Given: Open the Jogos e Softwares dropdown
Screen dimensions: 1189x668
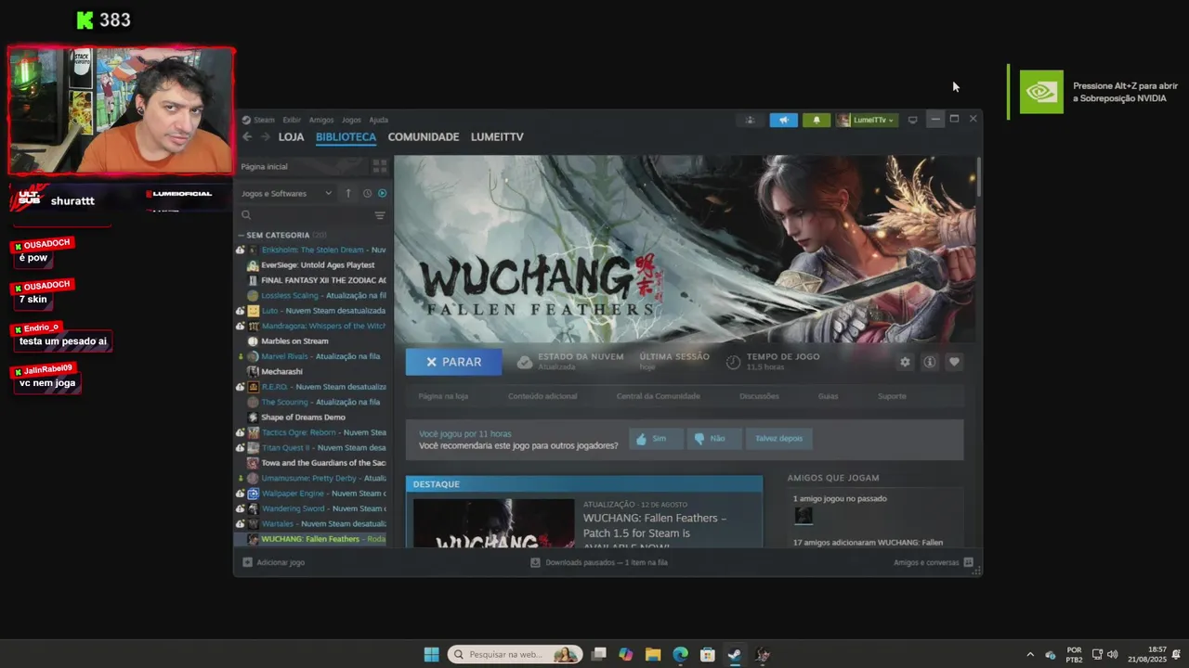Looking at the screenshot, I should (286, 193).
